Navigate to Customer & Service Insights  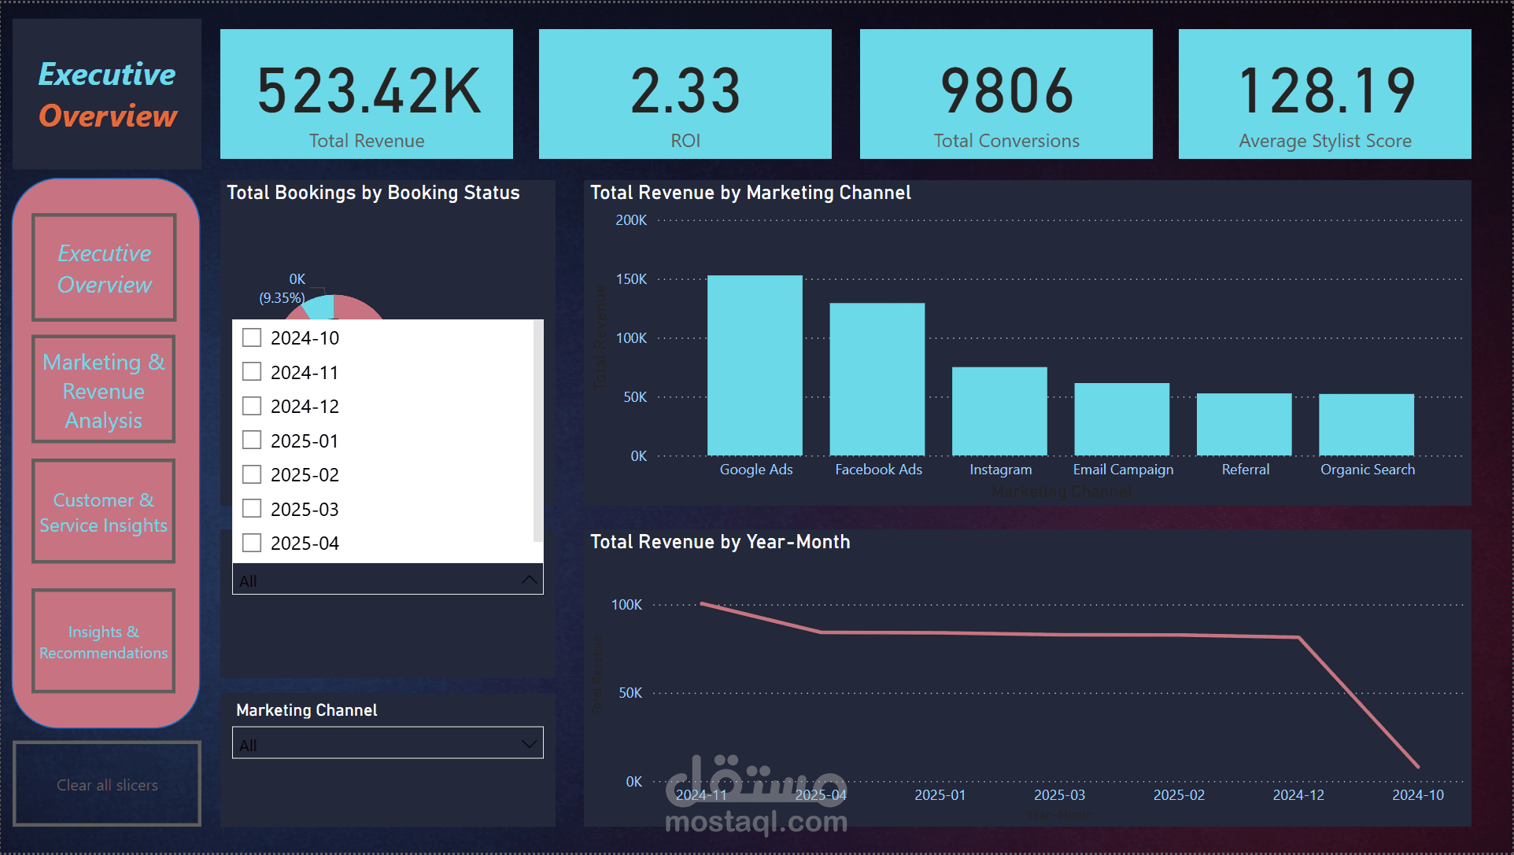(x=104, y=512)
